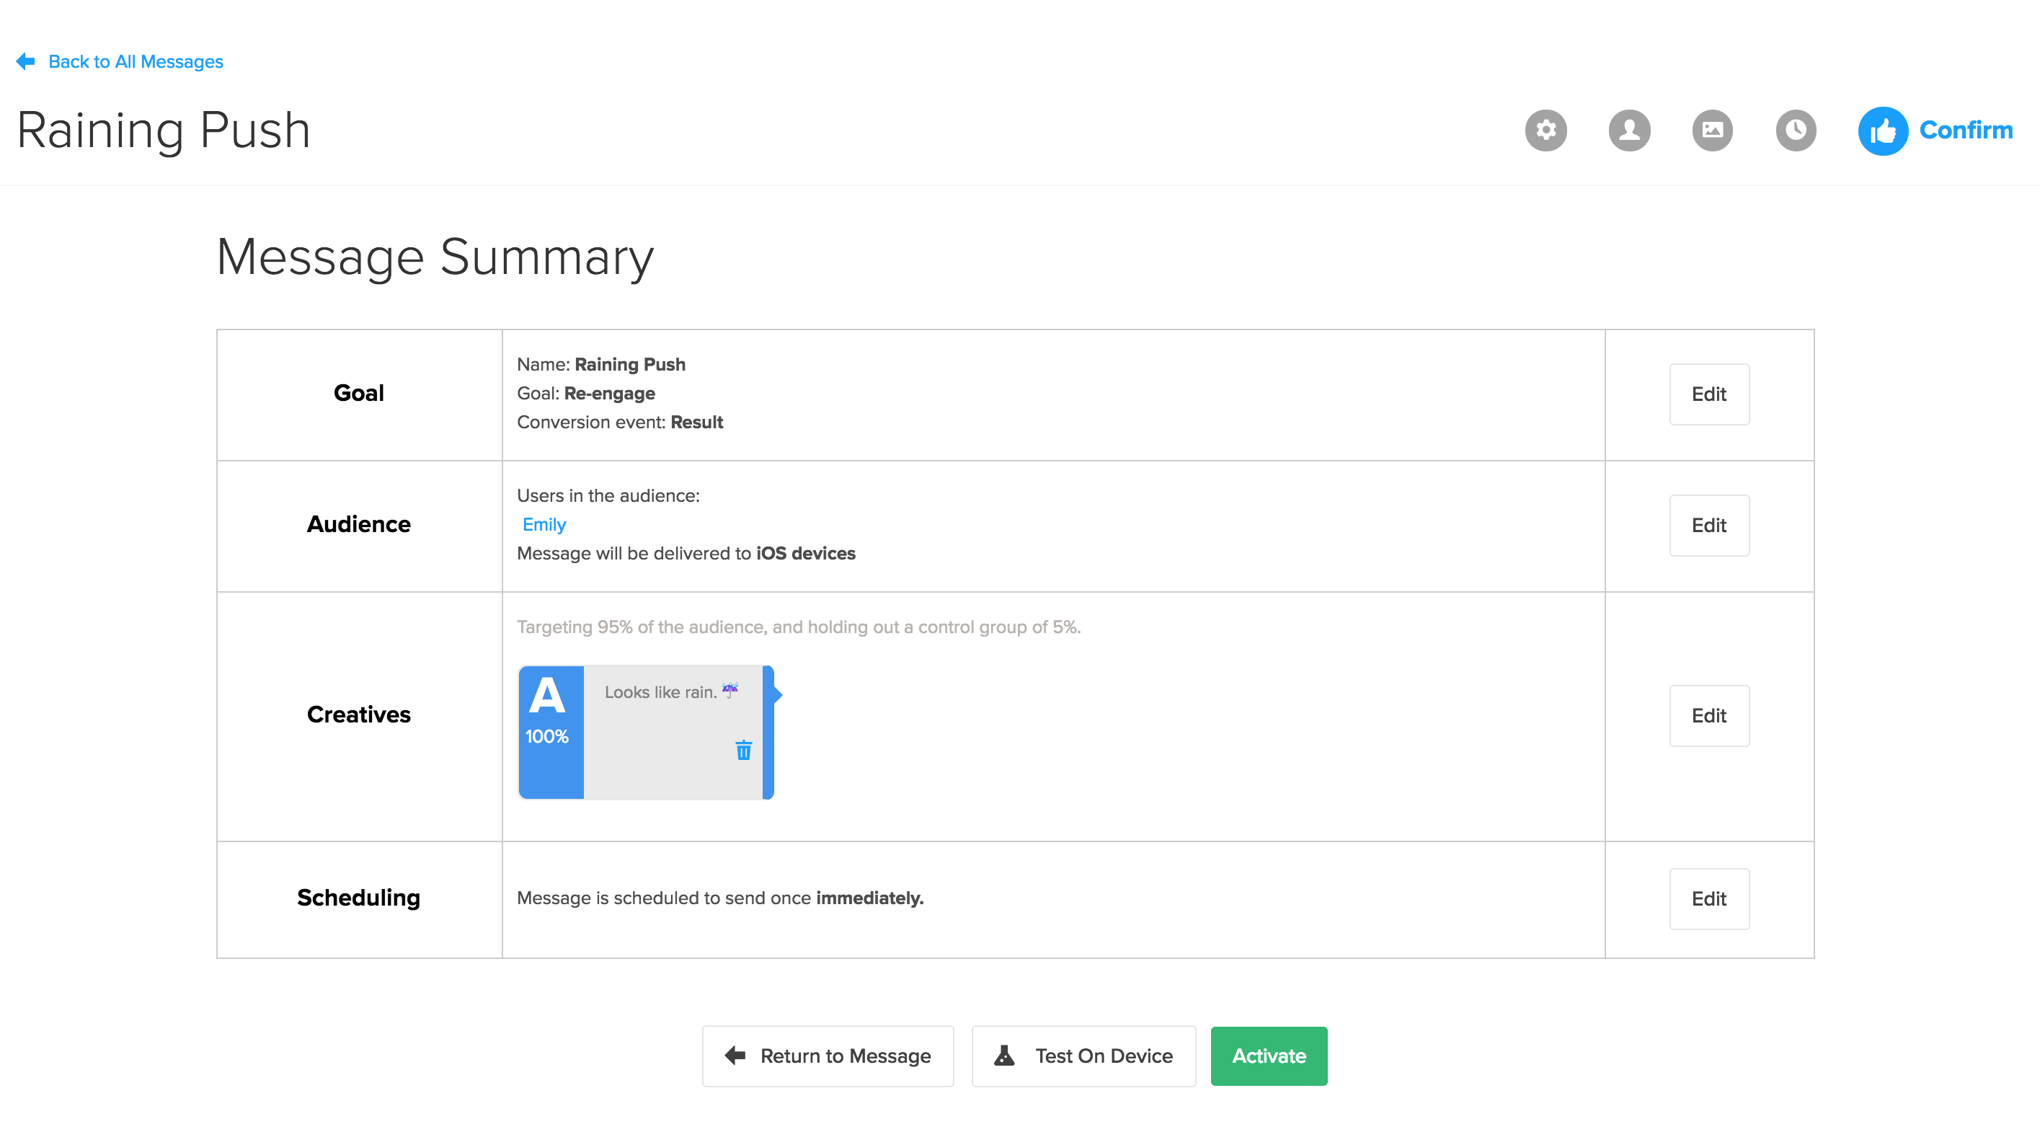The width and height of the screenshot is (2040, 1132).
Task: Delete creative A with trash icon
Action: pos(742,749)
